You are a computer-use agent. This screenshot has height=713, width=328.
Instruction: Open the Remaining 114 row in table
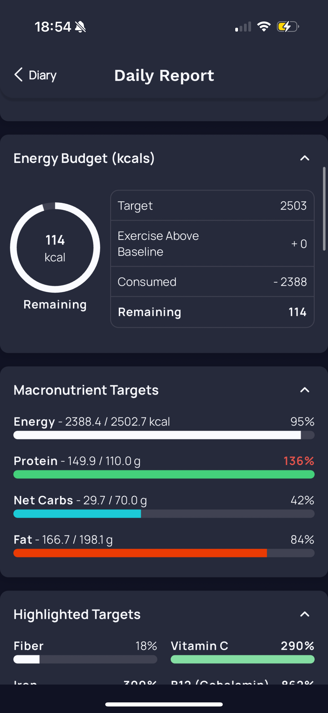[x=212, y=312]
